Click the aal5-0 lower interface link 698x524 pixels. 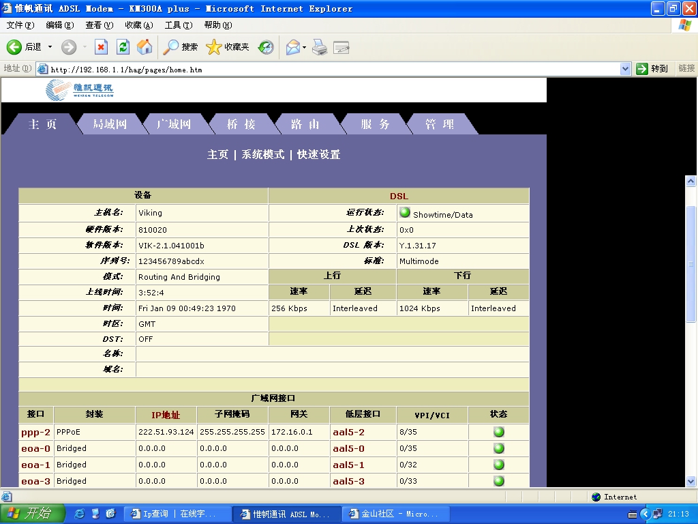pos(348,448)
